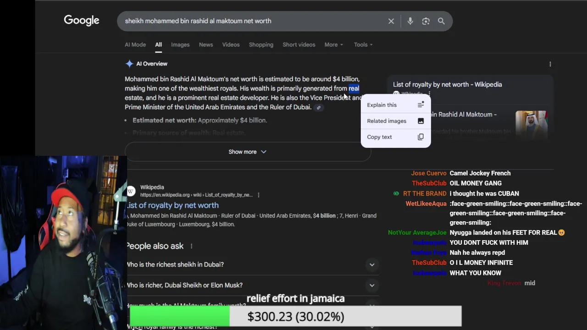Click 'Estimated net worth' bullet text
Viewport: 587px width, 330px height.
tap(199, 120)
